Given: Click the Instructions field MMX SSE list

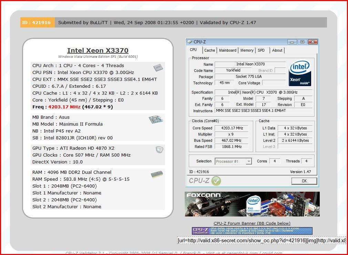Looking at the screenshot, I should click(264, 111).
